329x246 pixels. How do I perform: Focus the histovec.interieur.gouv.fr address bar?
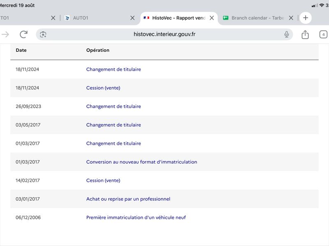(x=164, y=34)
